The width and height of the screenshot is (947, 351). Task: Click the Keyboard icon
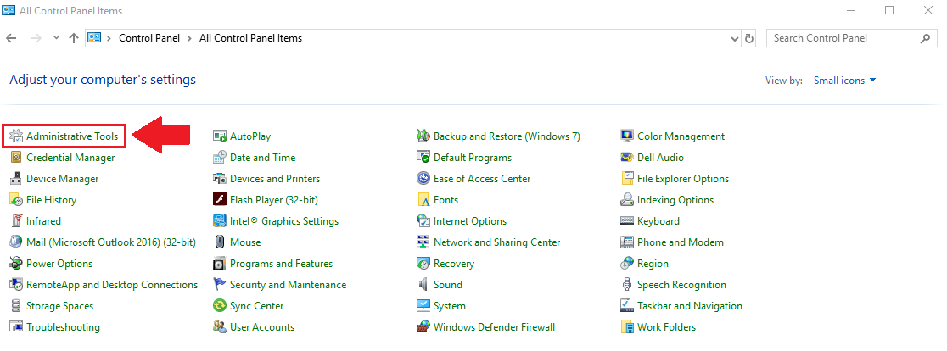(x=627, y=220)
